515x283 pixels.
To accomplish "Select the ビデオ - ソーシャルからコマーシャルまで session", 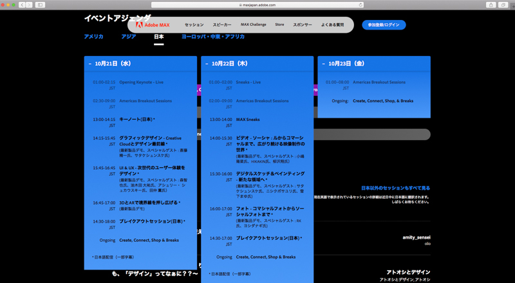I will [270, 144].
